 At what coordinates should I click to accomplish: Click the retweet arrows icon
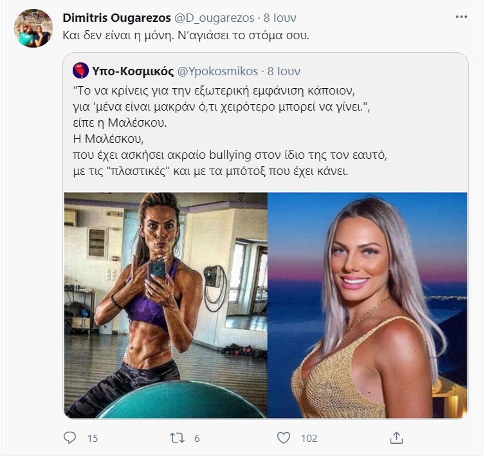point(177,438)
